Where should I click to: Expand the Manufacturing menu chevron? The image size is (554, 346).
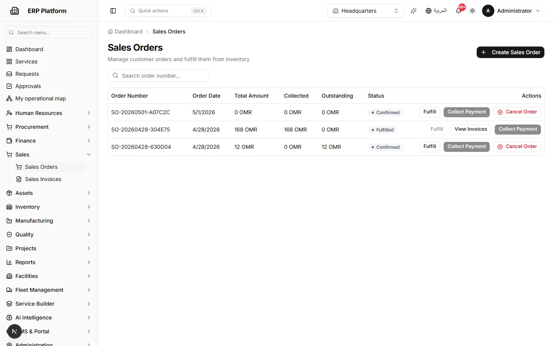89,221
